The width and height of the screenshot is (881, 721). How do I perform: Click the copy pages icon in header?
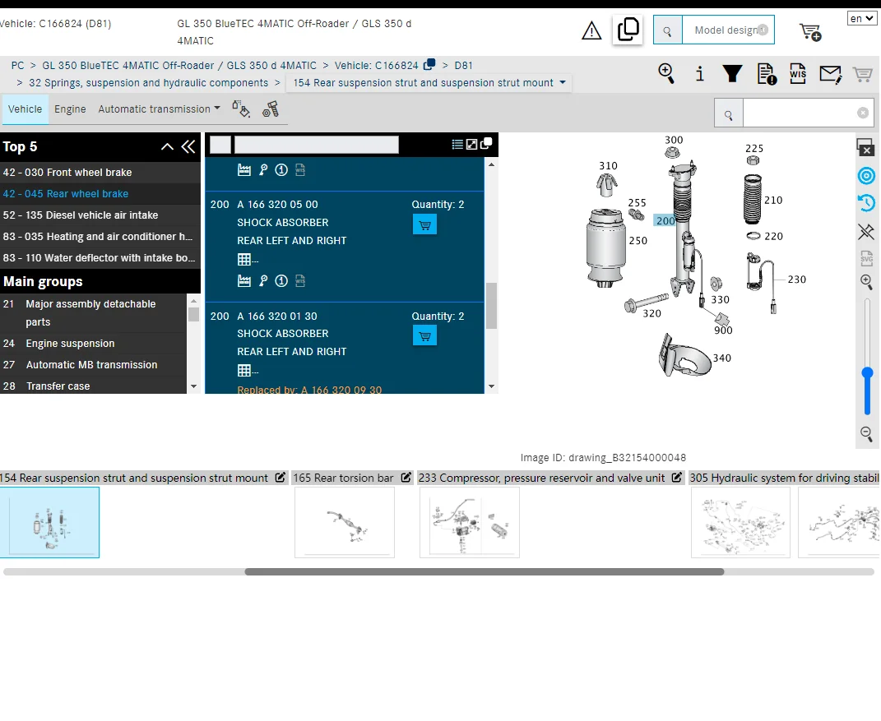[628, 30]
